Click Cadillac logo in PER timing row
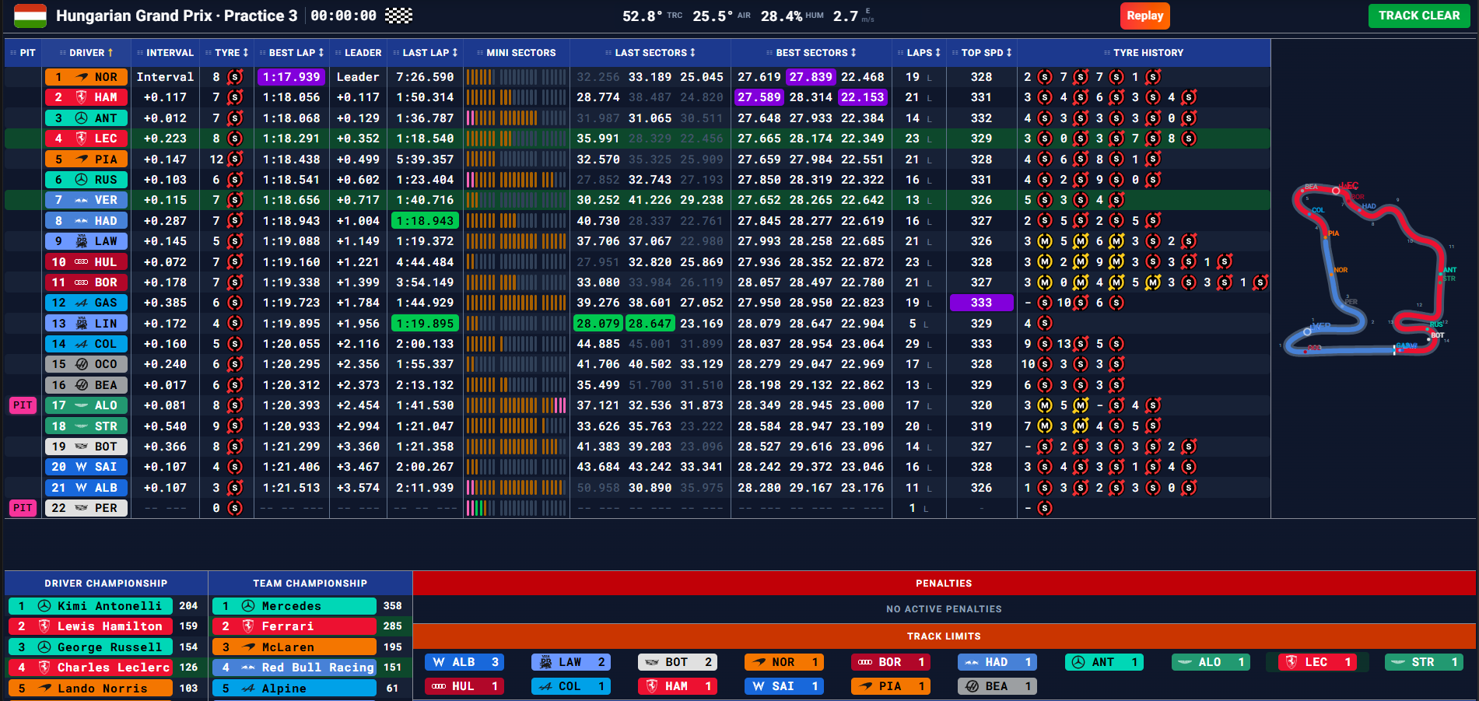This screenshot has height=701, width=1479. (82, 508)
